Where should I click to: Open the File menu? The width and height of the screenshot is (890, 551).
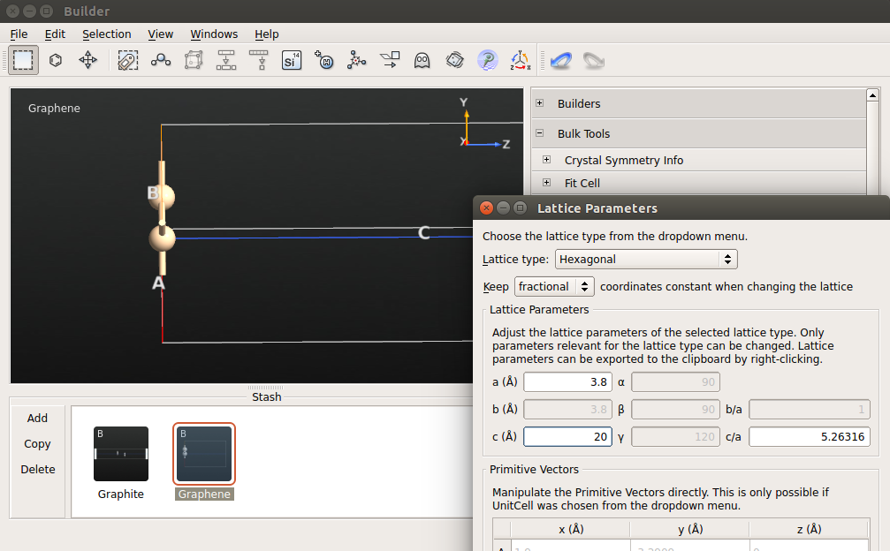[19, 34]
